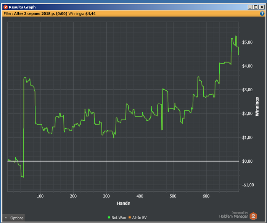267x223 pixels.
Task: Click the green Net Won legend swatch
Action: click(109, 217)
